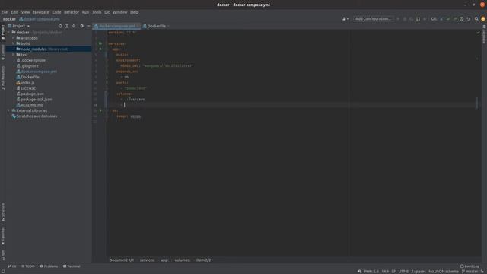The height and width of the screenshot is (274, 487).
Task: Click the run gutter icon beside app line
Action: pos(100,49)
